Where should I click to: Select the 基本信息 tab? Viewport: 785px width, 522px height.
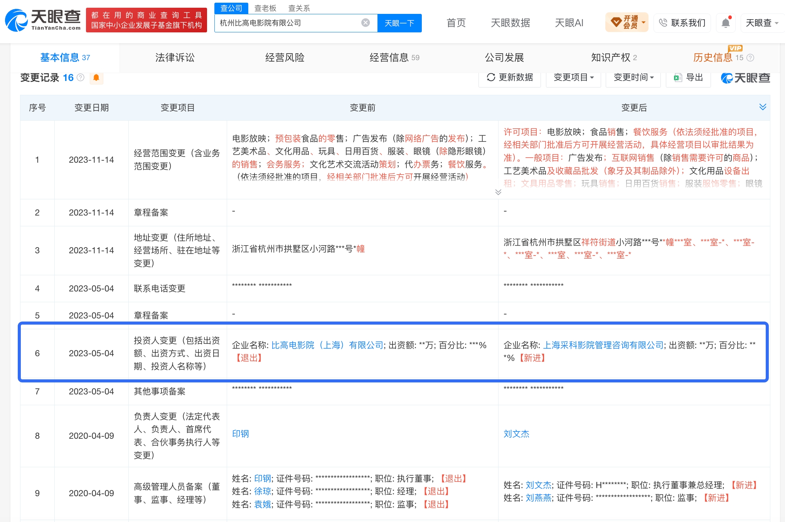pyautogui.click(x=65, y=58)
